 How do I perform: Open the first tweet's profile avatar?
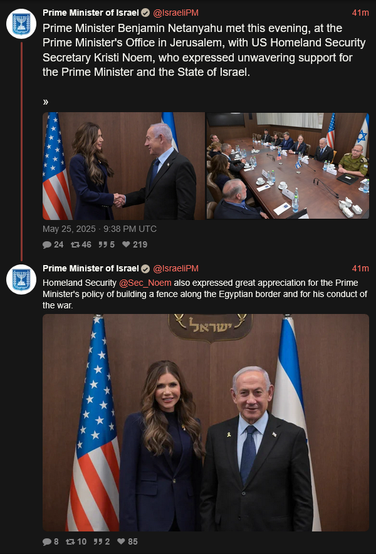click(21, 24)
